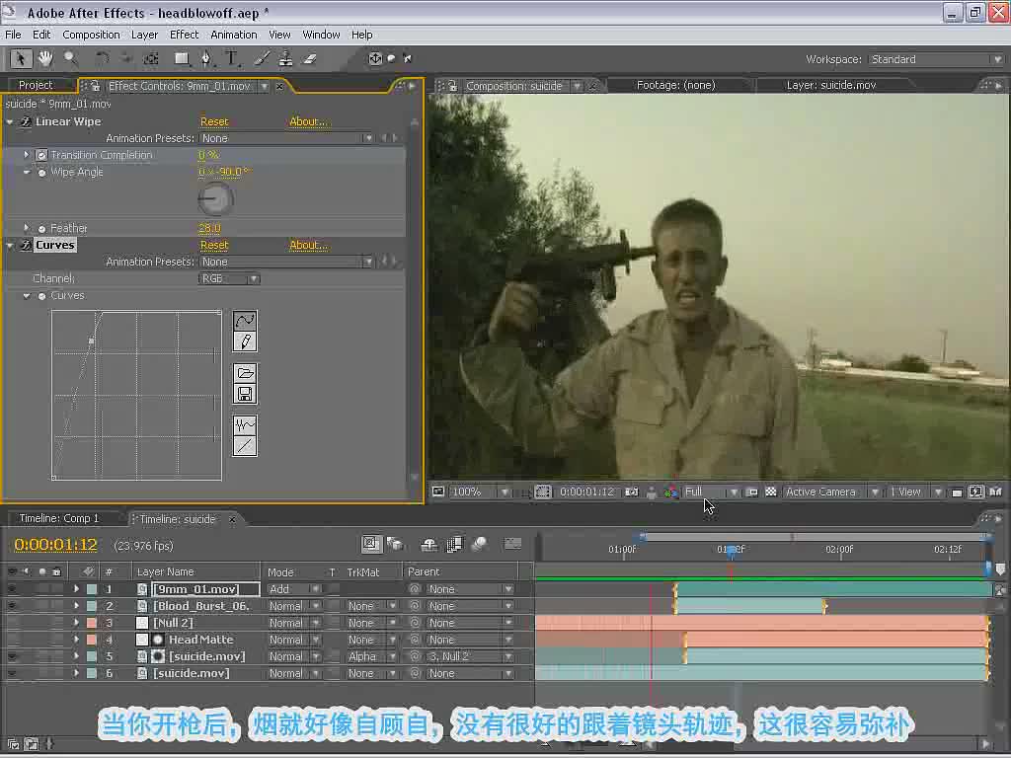The width and height of the screenshot is (1011, 758).
Task: Switch to Timeline: Comp 1 tab
Action: pyautogui.click(x=59, y=518)
